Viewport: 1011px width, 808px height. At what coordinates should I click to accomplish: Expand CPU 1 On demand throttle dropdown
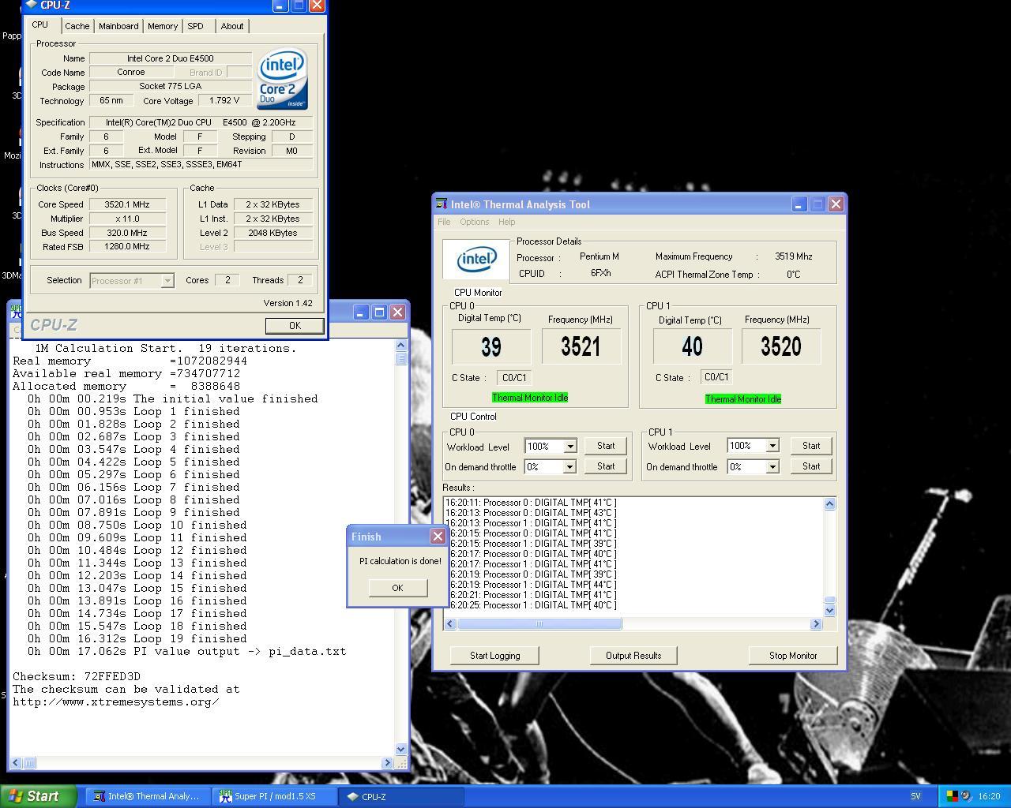[772, 467]
